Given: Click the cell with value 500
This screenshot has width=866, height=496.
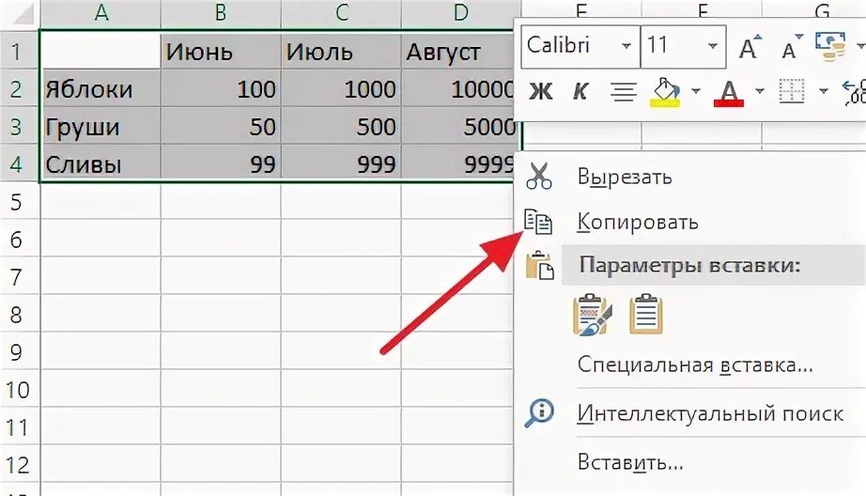Looking at the screenshot, I should (x=341, y=127).
